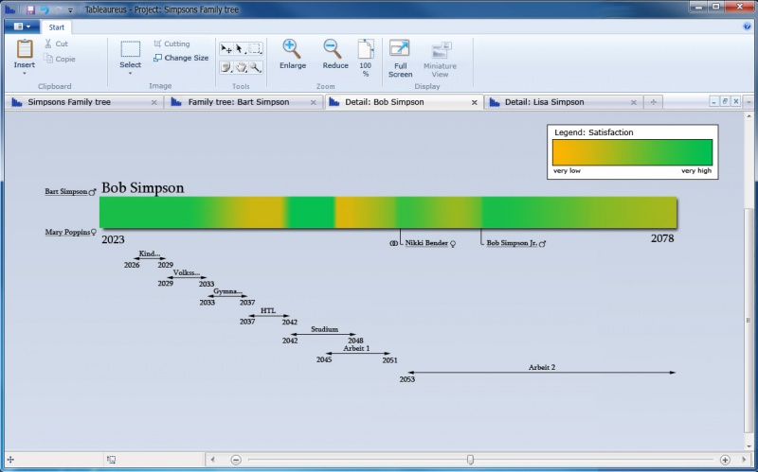This screenshot has height=472, width=758.
Task: Open the quick access toolbar customize dropdown
Action: 70,10
